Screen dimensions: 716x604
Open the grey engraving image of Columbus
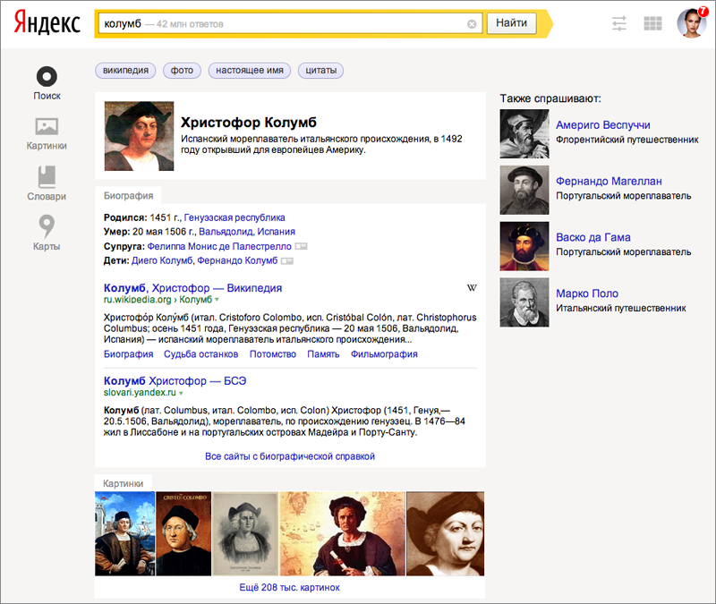245,533
